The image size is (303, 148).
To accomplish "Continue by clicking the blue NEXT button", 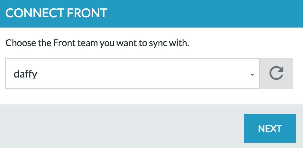I will tap(270, 128).
